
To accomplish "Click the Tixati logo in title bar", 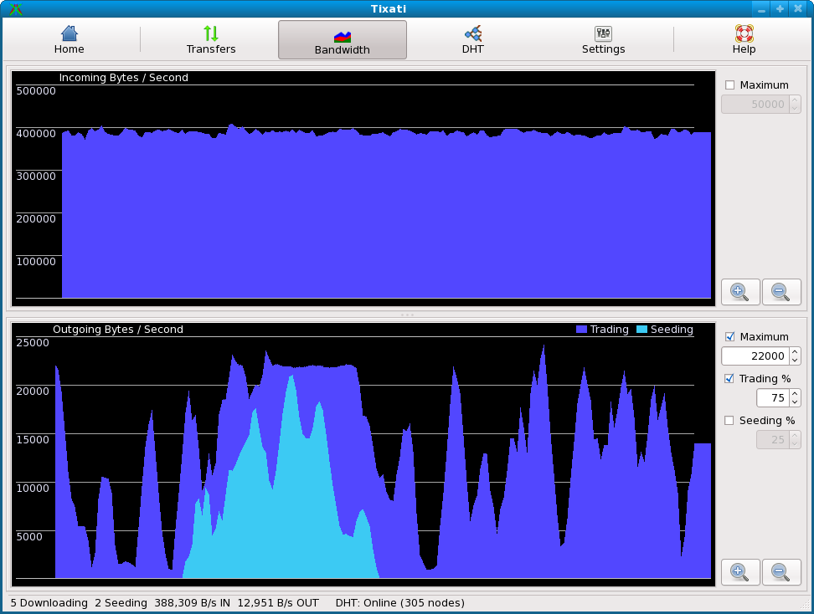I will 16,9.
